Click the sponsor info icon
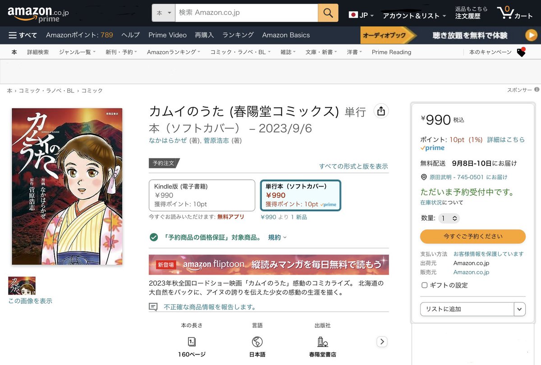Image resolution: width=541 pixels, height=365 pixels. tap(536, 90)
